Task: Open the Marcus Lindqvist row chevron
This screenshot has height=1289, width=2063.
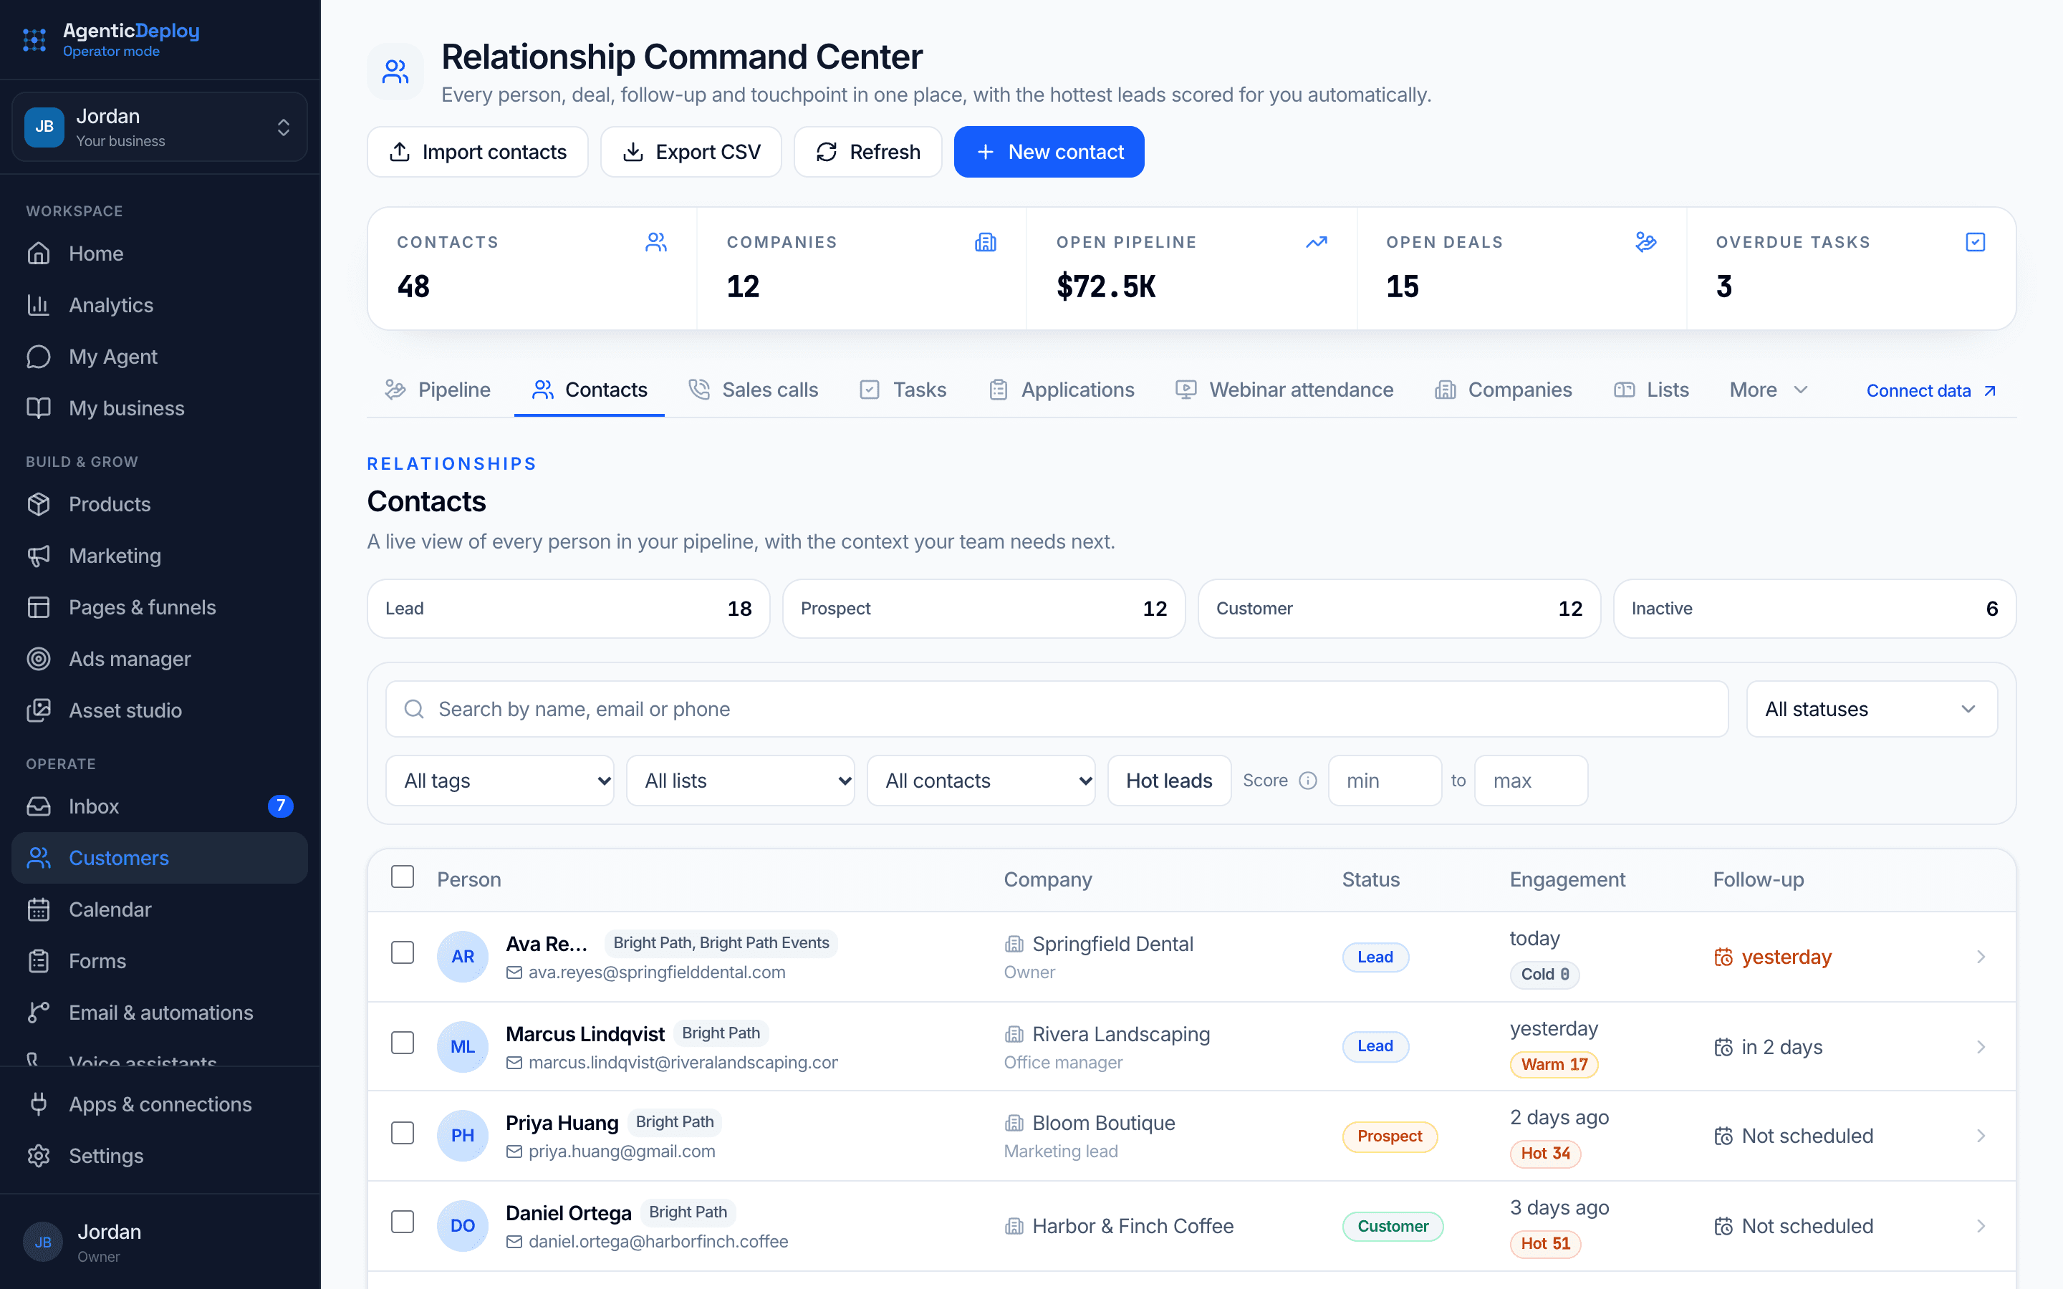Action: click(1981, 1047)
